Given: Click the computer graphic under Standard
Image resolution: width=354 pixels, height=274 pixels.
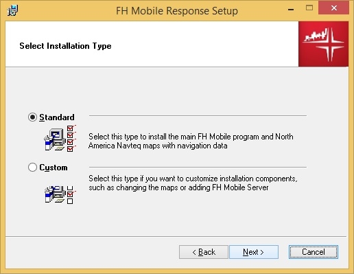Looking at the screenshot, I should (x=55, y=139).
